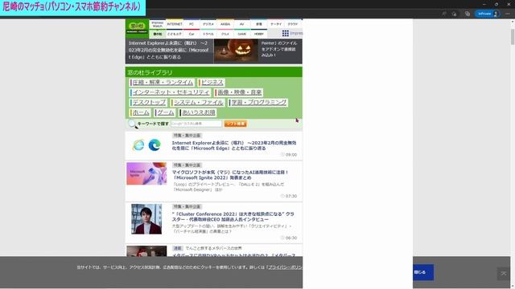Select the GAME nav tab
Image resolution: width=515 pixels, height=289 pixels.
click(x=242, y=34)
